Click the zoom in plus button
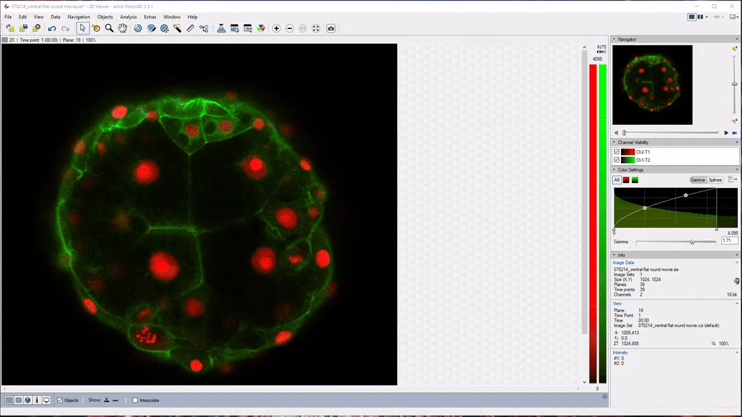Image resolution: width=742 pixels, height=417 pixels. (276, 28)
